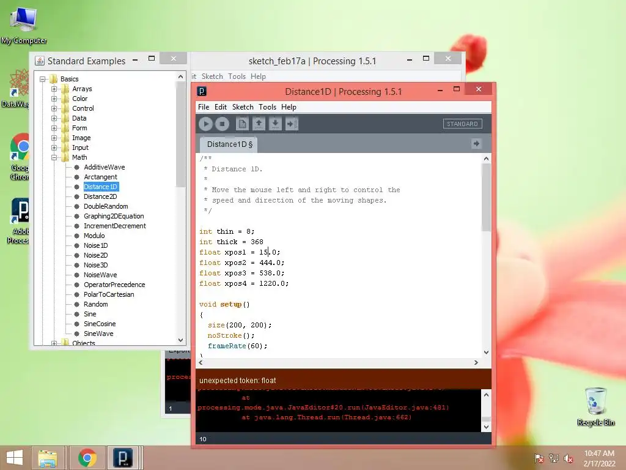Screen dimensions: 626x470
Task: Open the Tools menu in Distance1D window
Action: pos(268,107)
